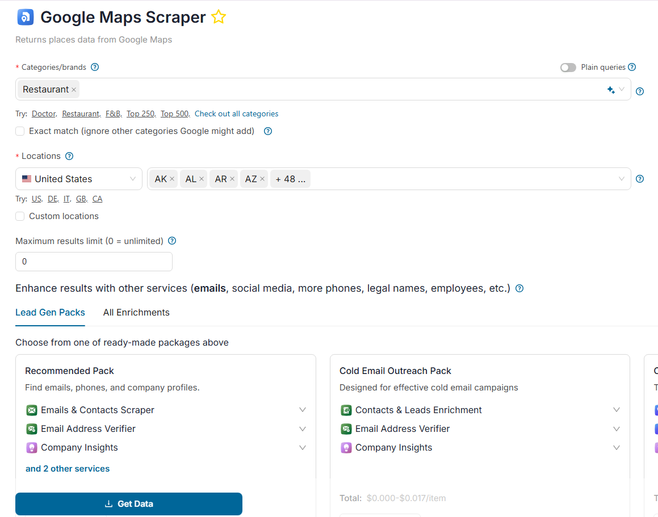Click help icon beside Exact match option

pos(268,131)
